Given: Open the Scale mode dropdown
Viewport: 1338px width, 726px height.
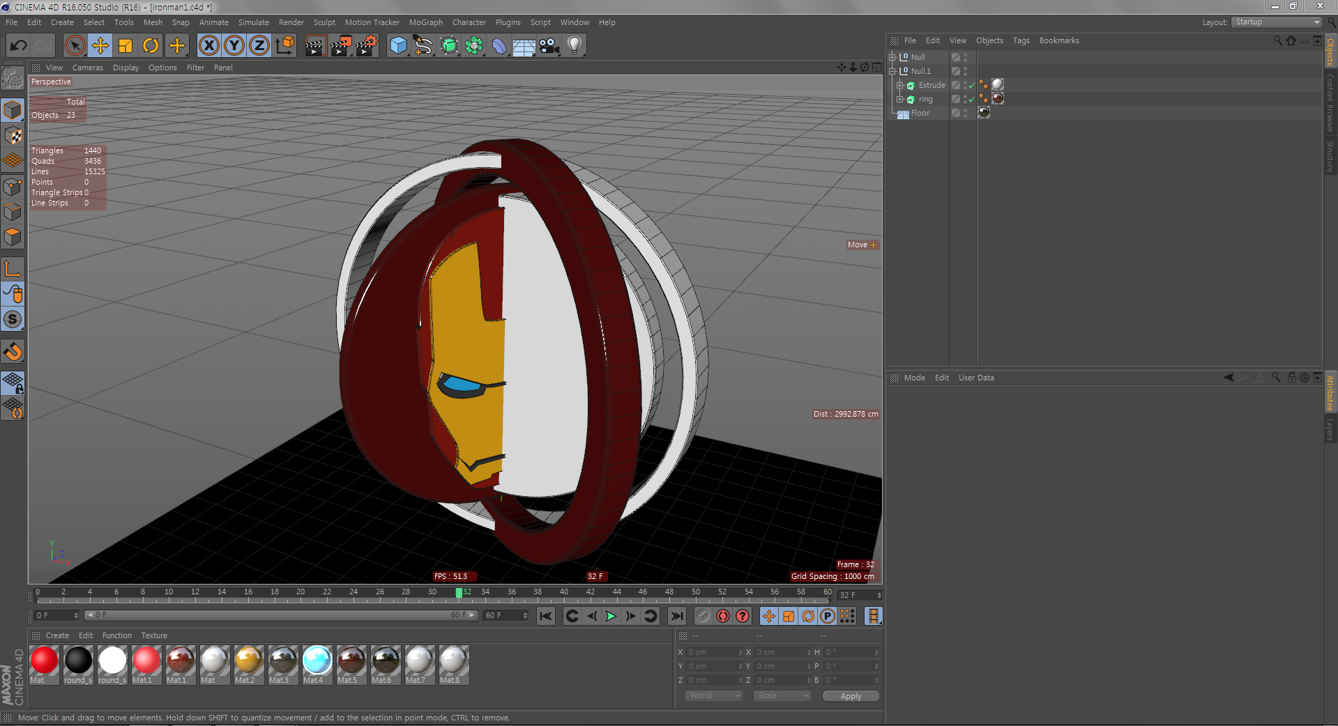Looking at the screenshot, I should click(x=782, y=695).
